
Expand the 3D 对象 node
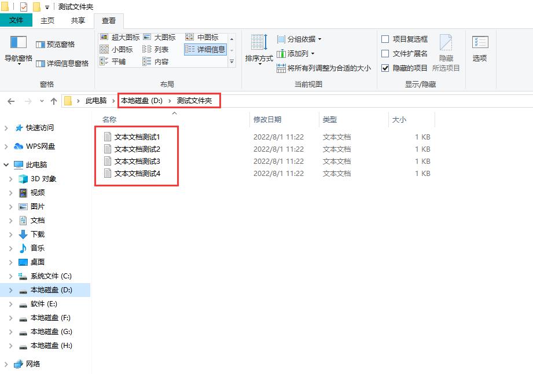click(11, 179)
